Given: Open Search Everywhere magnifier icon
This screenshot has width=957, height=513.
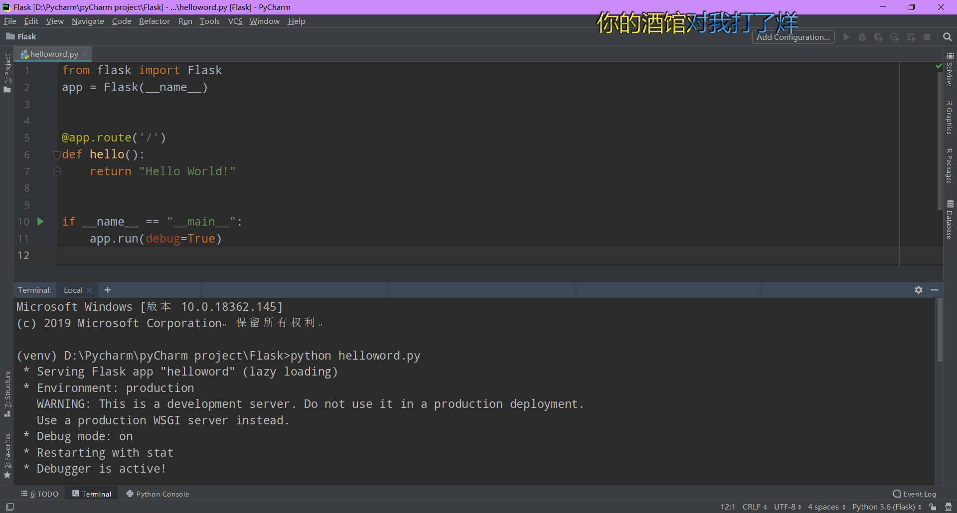Looking at the screenshot, I should 948,37.
